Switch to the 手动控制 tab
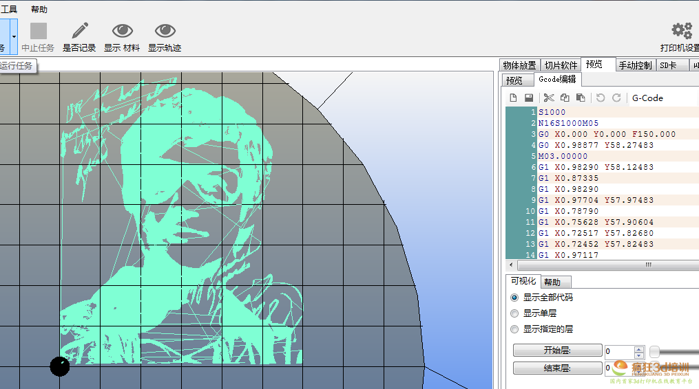This screenshot has width=699, height=389. point(635,65)
